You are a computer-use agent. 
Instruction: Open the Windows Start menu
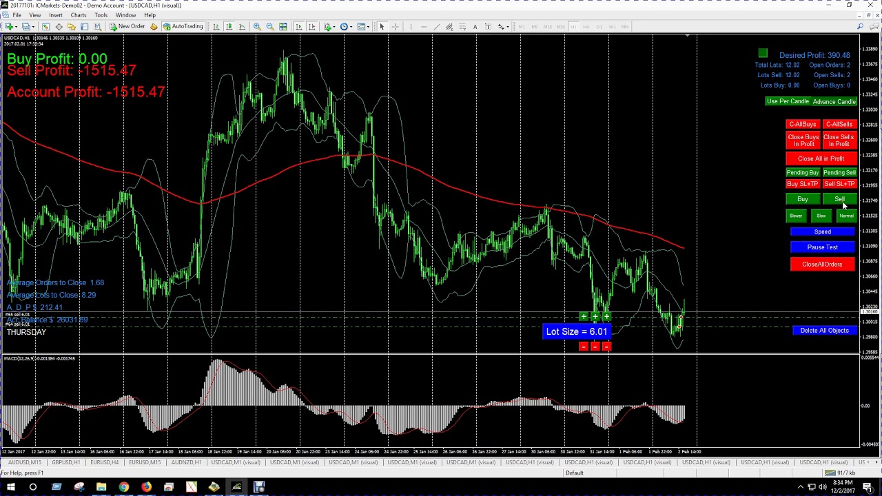[11, 487]
